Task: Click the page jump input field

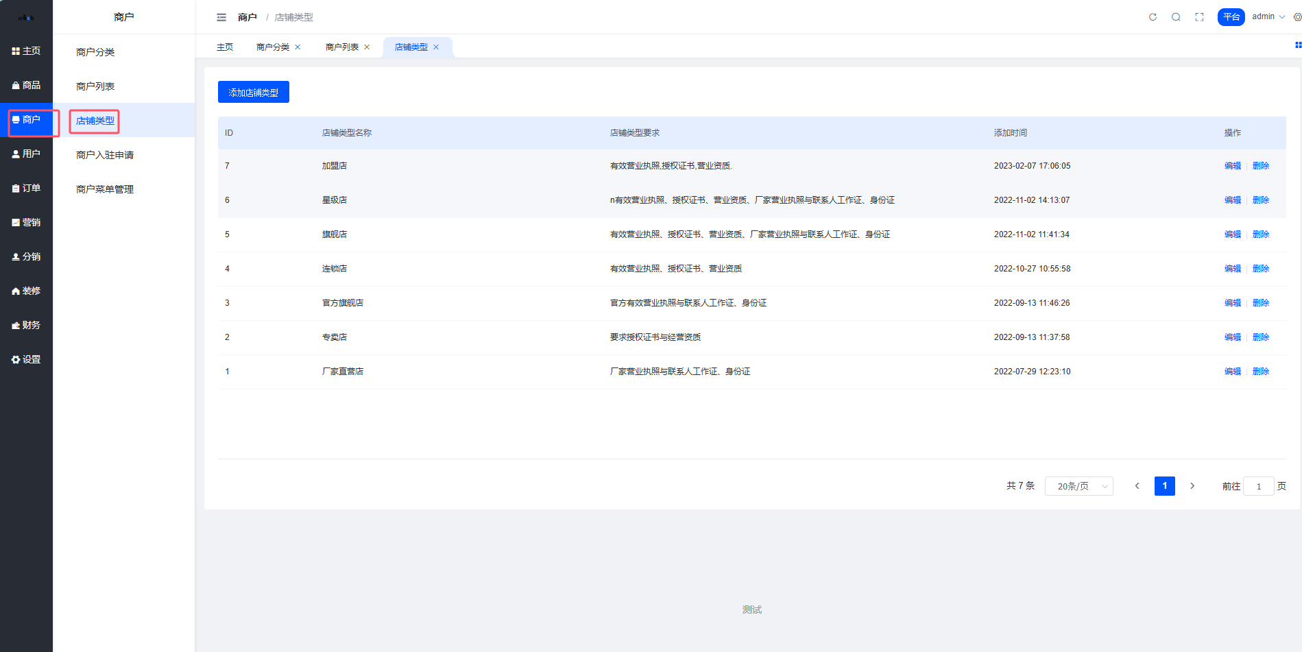Action: 1258,486
